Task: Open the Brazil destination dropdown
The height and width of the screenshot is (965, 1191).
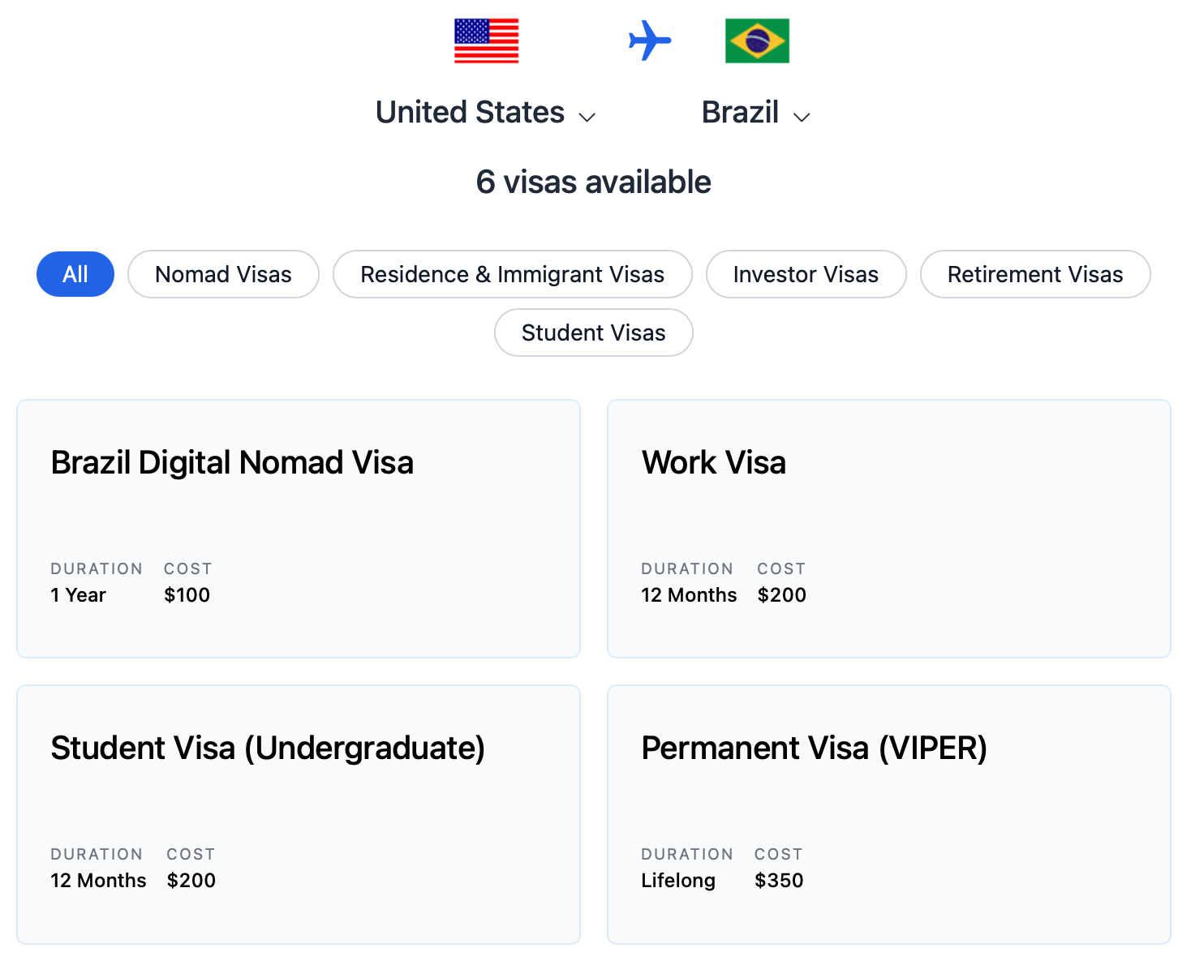Action: point(756,113)
